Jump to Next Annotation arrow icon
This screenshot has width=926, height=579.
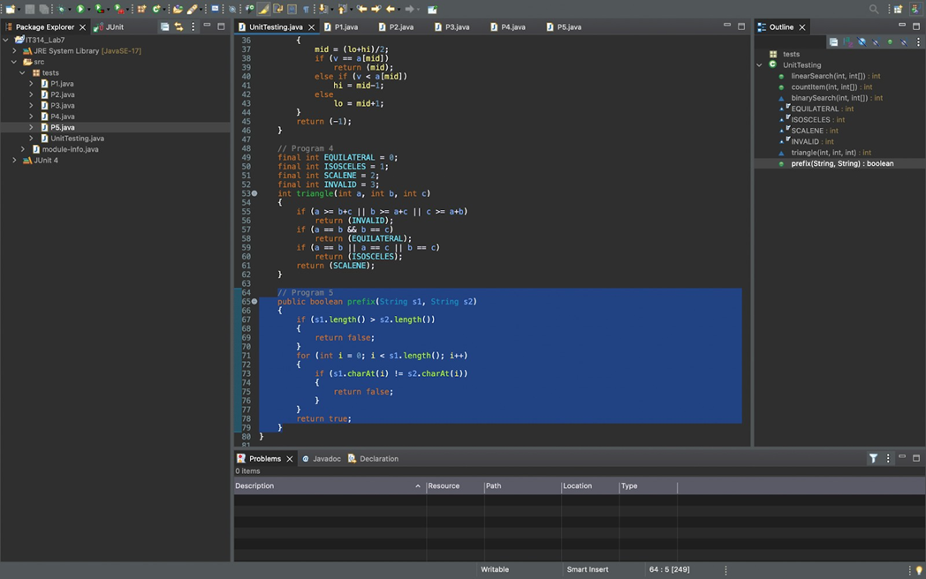click(x=323, y=10)
